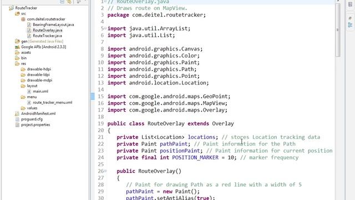Click the 'pathPaint' field on line 22
This screenshot has height=200, width=355.
(174, 144)
